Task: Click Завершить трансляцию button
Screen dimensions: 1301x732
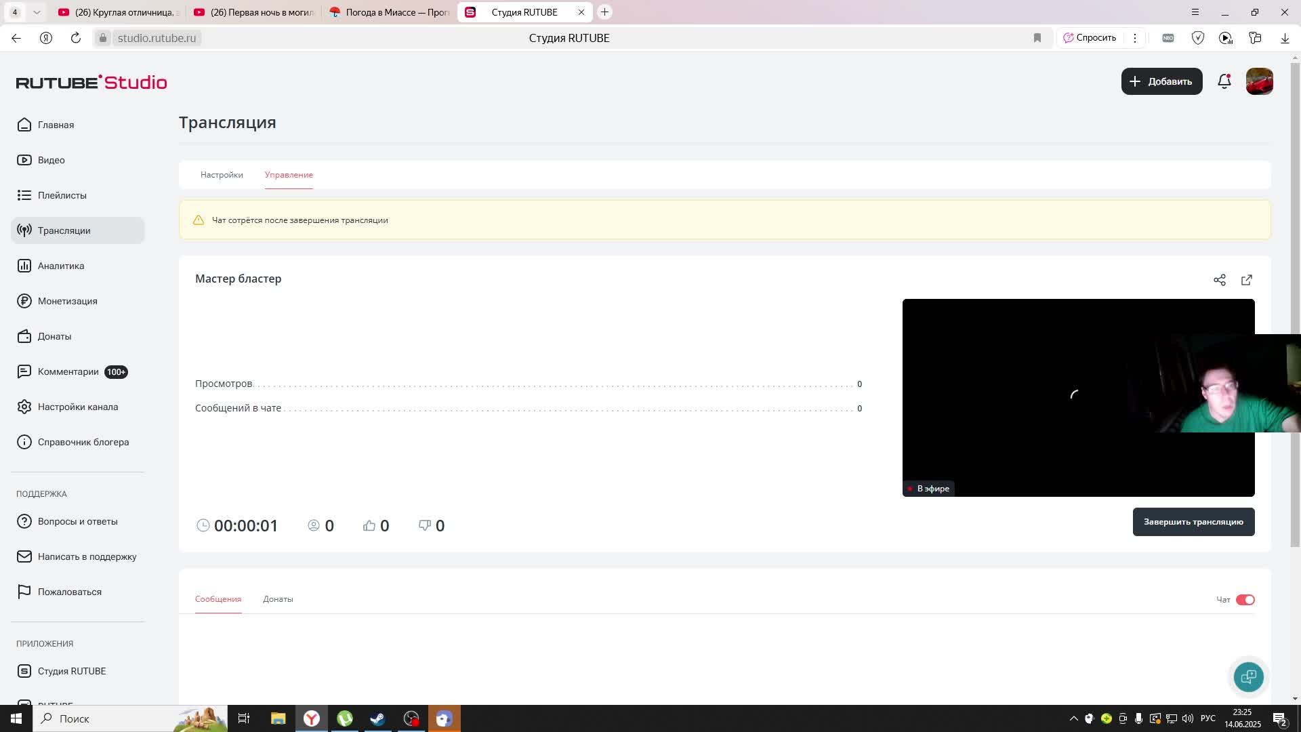Action: 1193,522
